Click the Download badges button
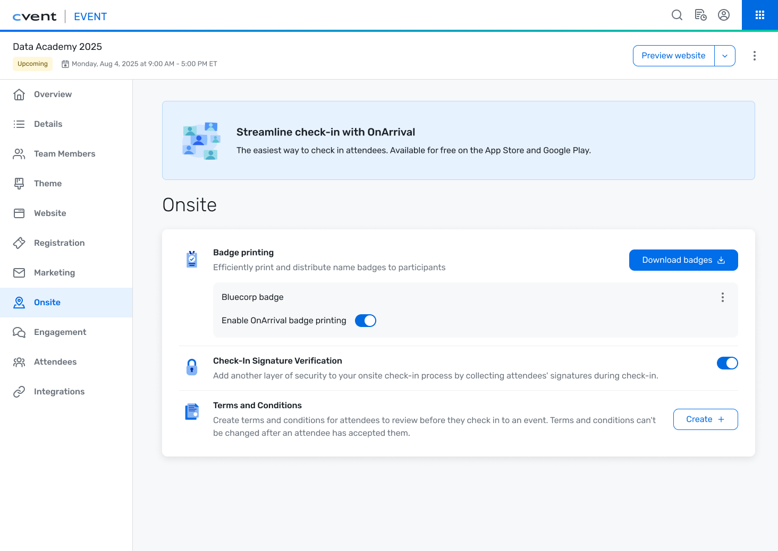778x551 pixels. 683,260
